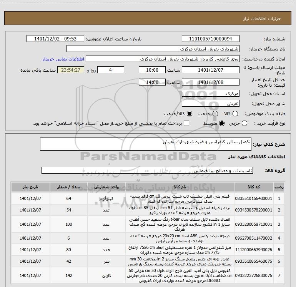Click the کارتن unit cell in row 7
The image size is (296, 287).
(106, 275)
